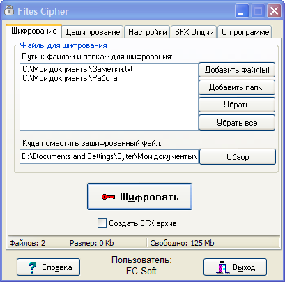Go to the Настройки tab
The height and width of the screenshot is (282, 285).
(147, 32)
